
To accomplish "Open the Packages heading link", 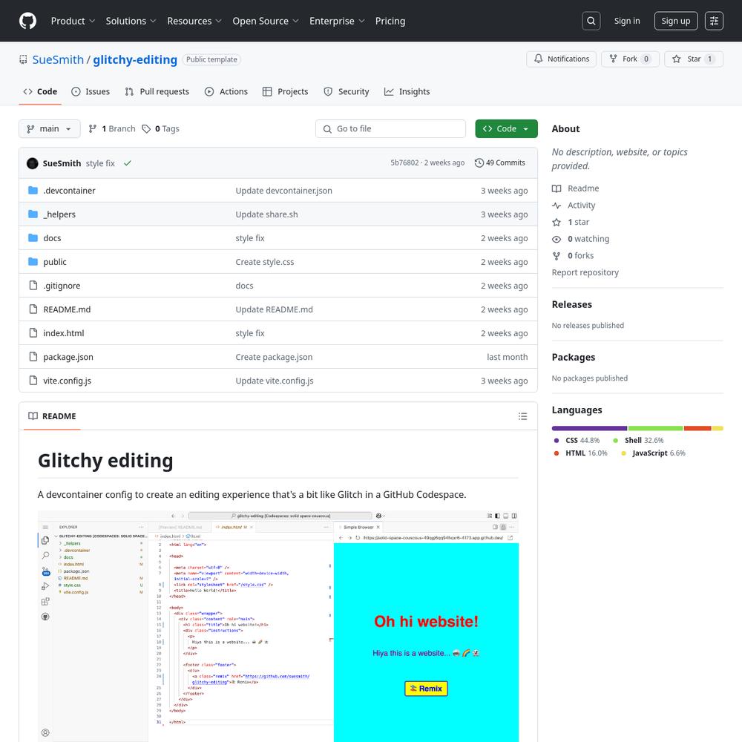I will pyautogui.click(x=573, y=358).
